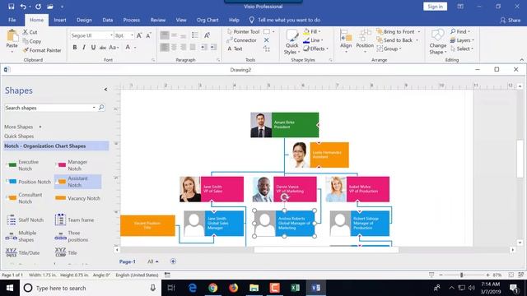527x296 pixels.
Task: Switch to the Insert tab
Action: pos(60,20)
